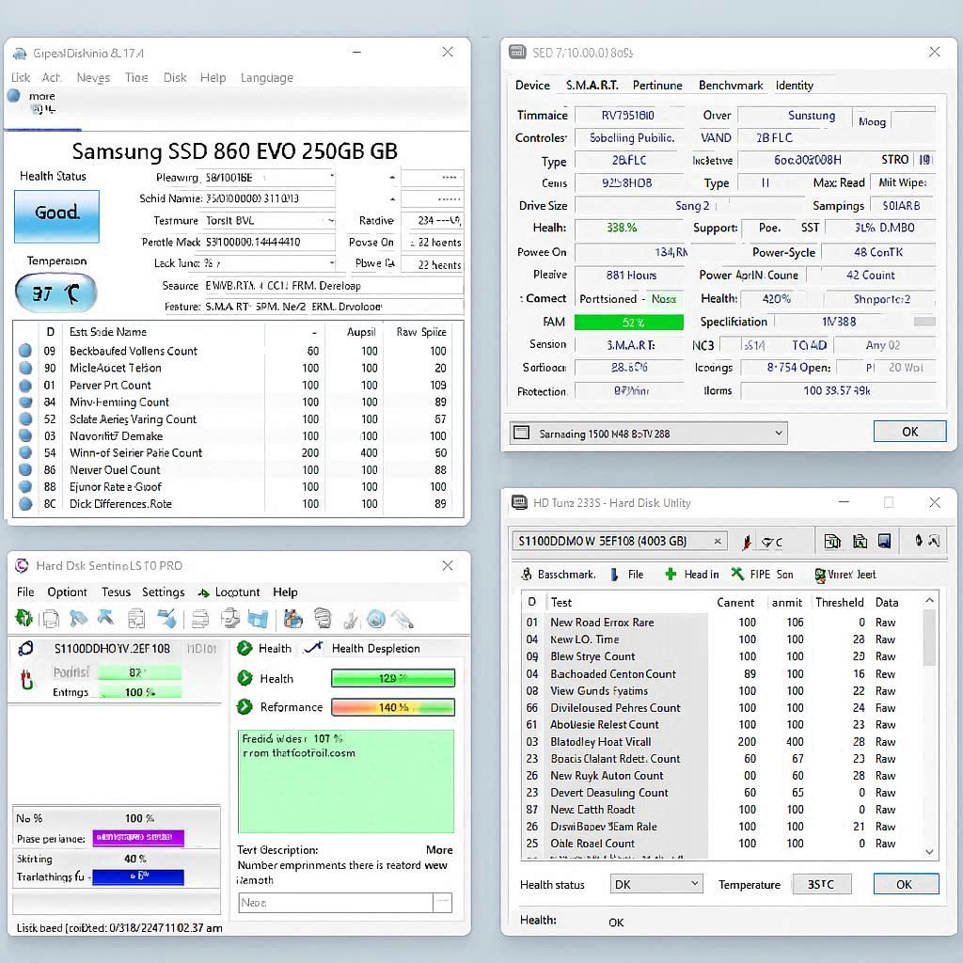Click the blue floppy disk icon in Sentinel toolbar
The image size is (963, 963).
pyautogui.click(x=258, y=618)
